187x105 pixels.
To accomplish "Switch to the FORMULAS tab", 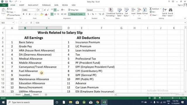I will click(46, 5).
